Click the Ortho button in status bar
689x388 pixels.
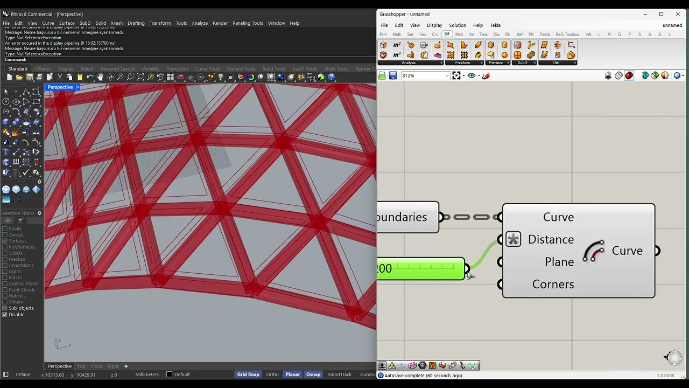272,375
